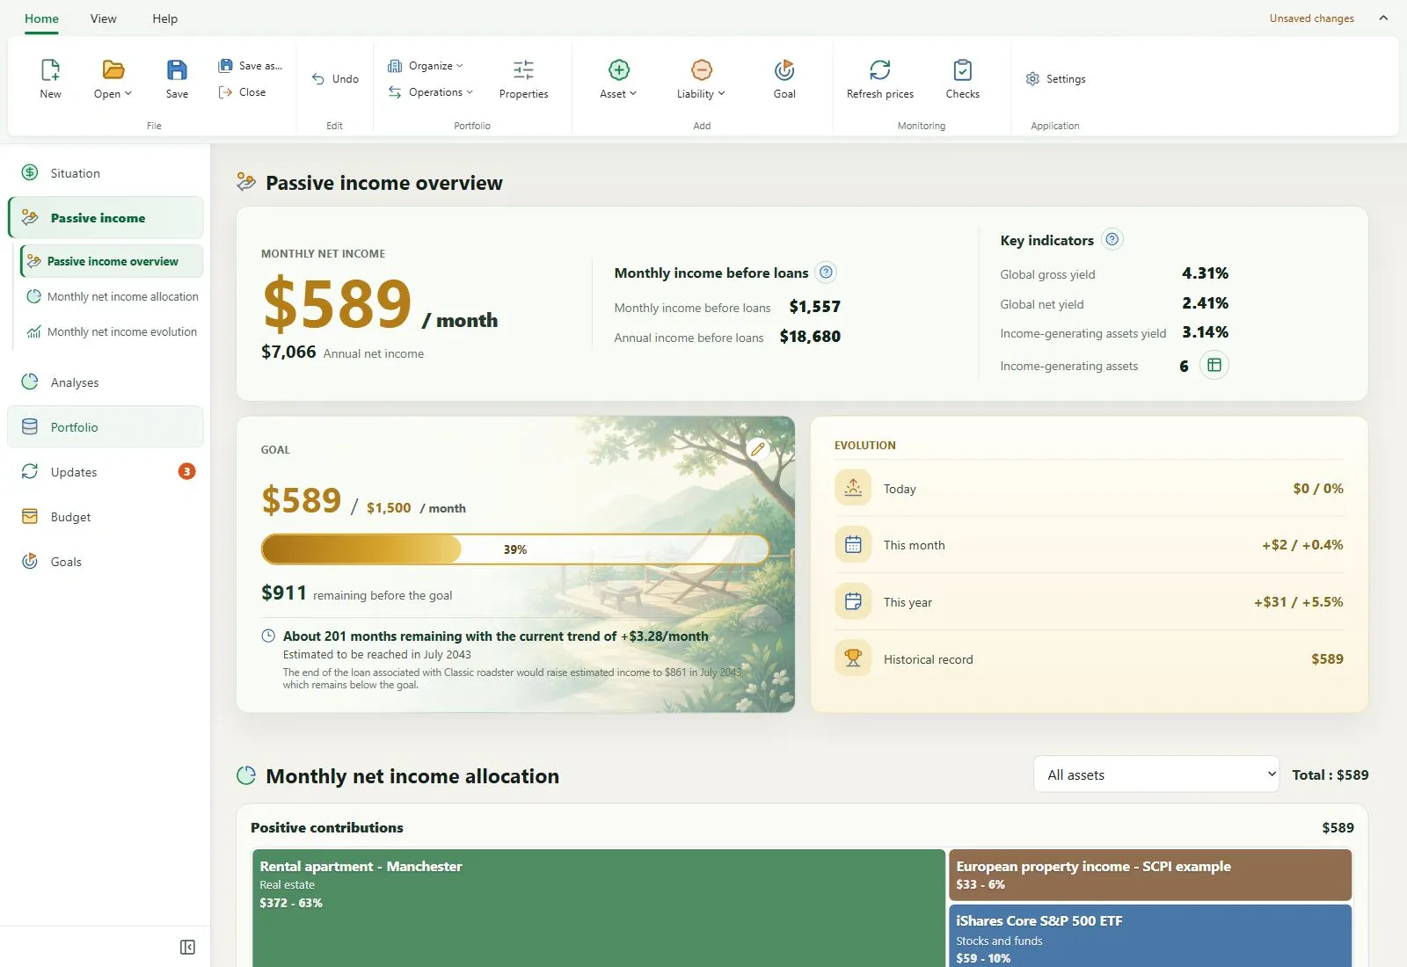The width and height of the screenshot is (1407, 967).
Task: Open portfolio Properties
Action: pos(523,79)
